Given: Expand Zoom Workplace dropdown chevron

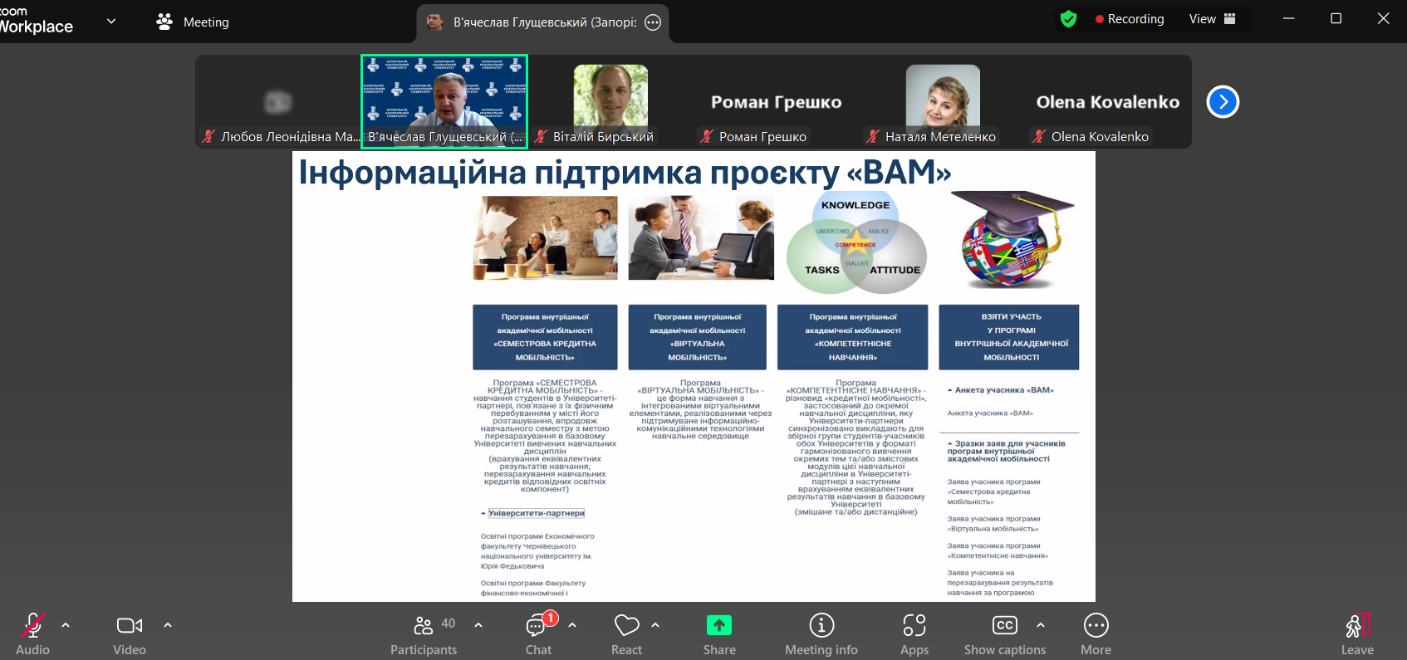Looking at the screenshot, I should click(111, 22).
